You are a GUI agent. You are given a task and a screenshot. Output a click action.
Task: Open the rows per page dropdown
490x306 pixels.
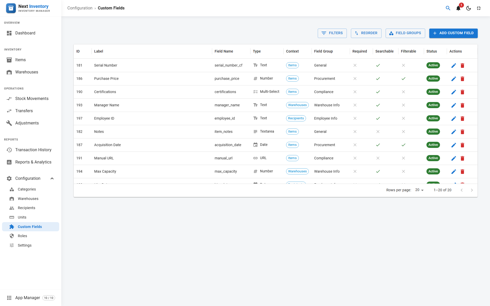pos(419,190)
